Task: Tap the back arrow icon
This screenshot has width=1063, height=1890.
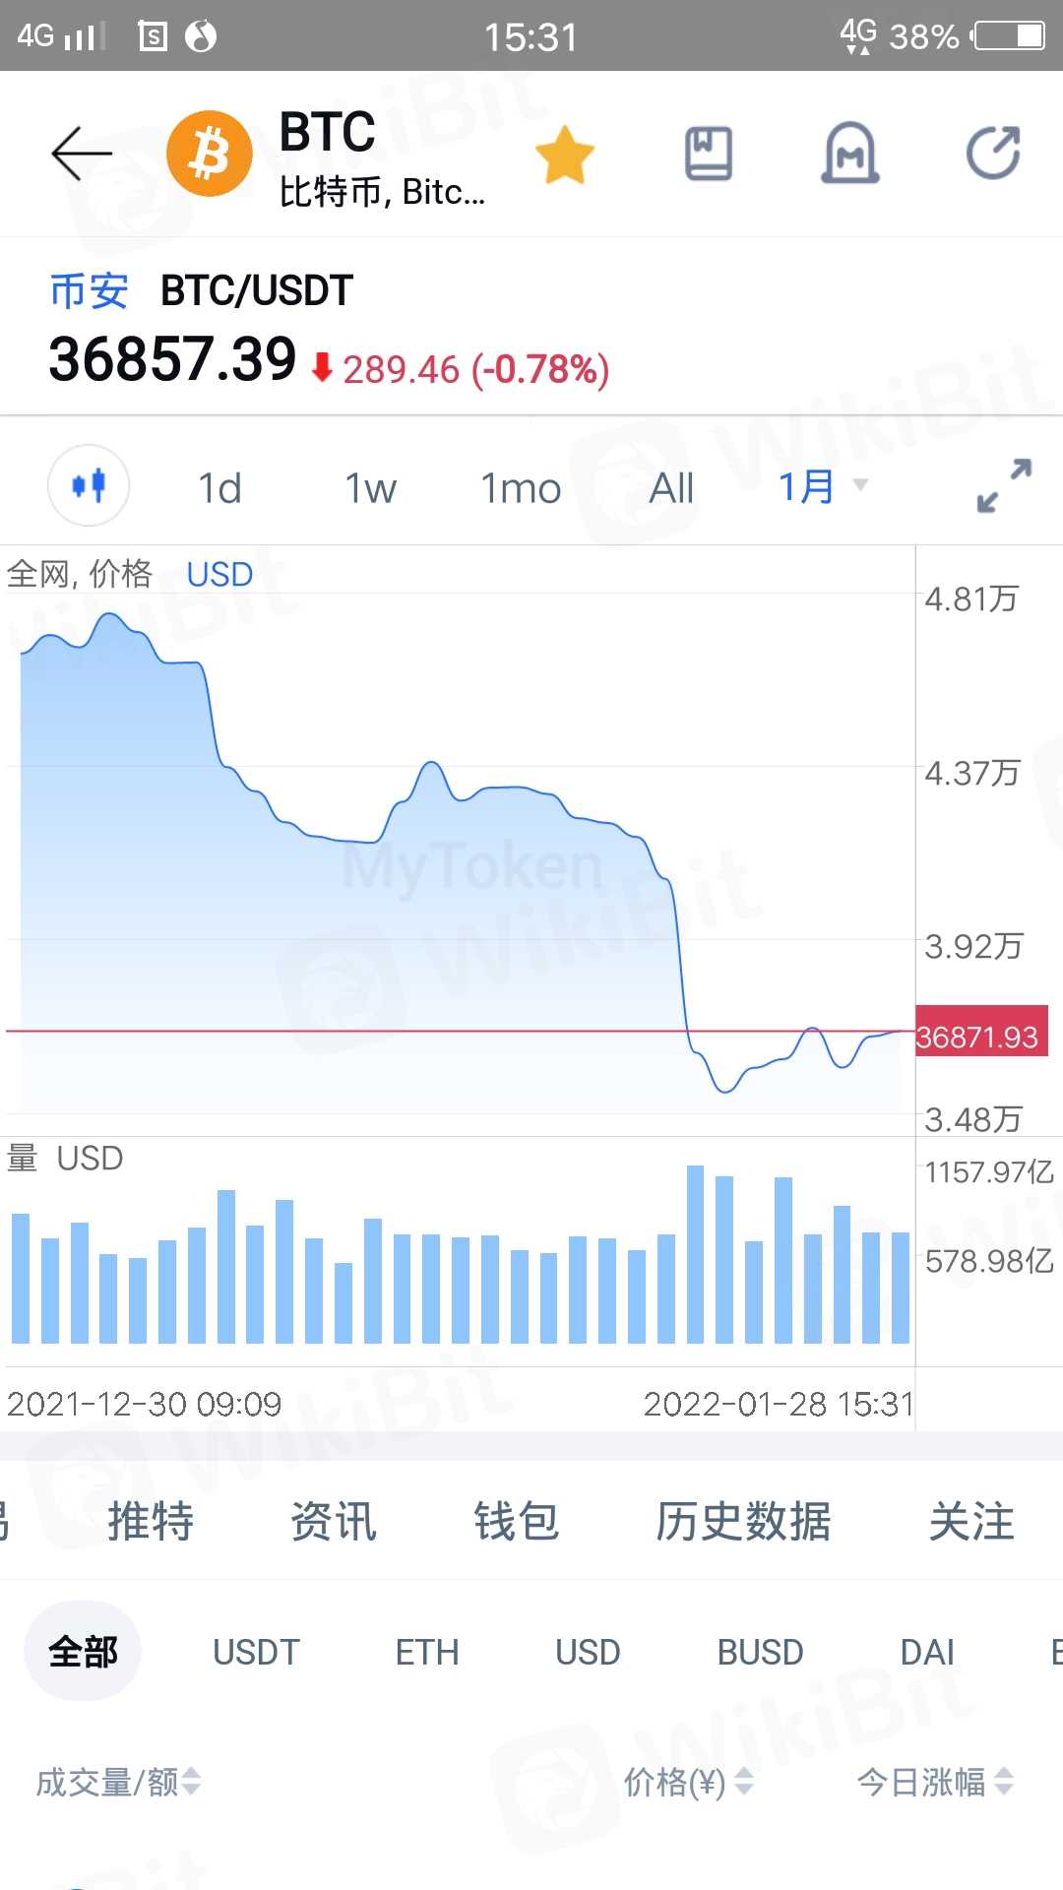Action: coord(82,154)
